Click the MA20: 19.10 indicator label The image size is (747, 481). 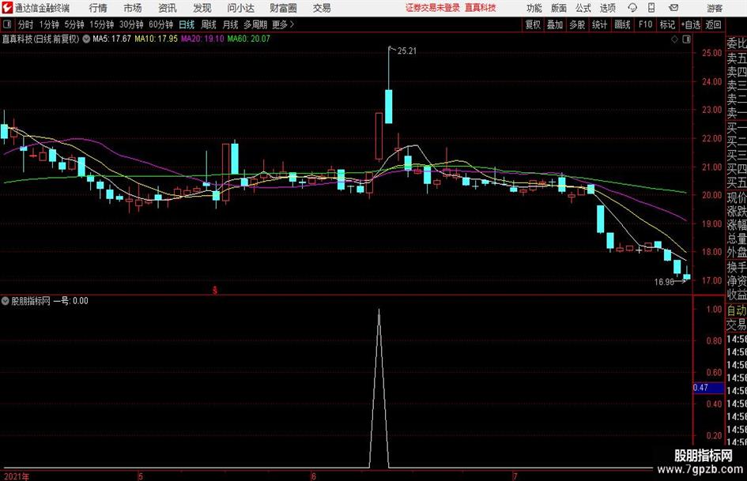coord(202,39)
